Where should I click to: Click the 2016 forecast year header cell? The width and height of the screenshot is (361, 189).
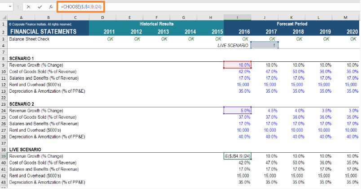(x=238, y=31)
